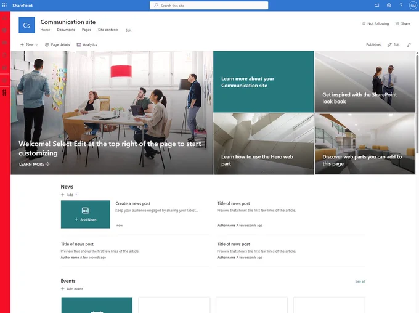Click the plus icon before Add event
This screenshot has height=313, width=419.
(62, 289)
